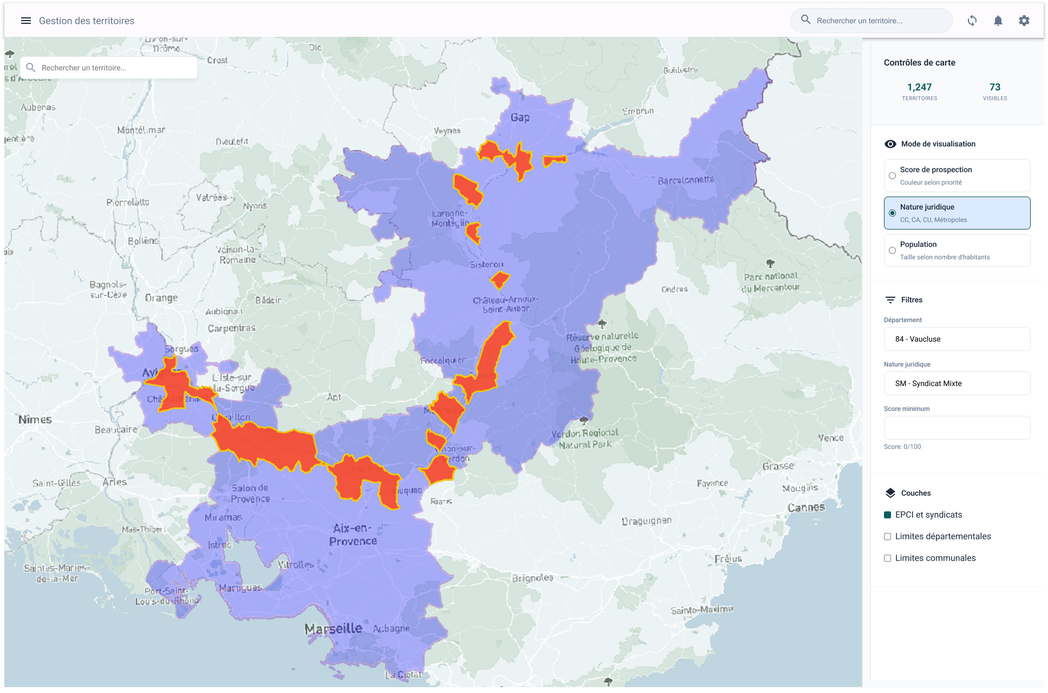
Task: Select Score de prospection radio option
Action: (x=893, y=176)
